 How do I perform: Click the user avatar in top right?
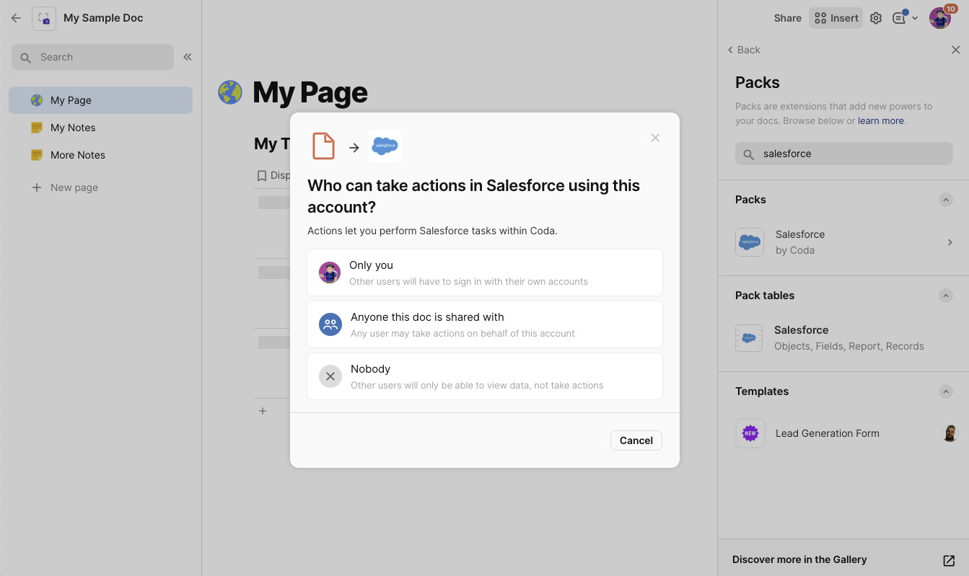[x=939, y=18]
